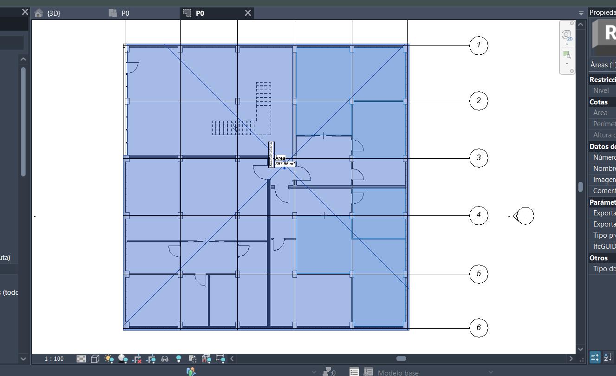
Task: Click the 2D steering wheel icon
Action: [x=566, y=35]
